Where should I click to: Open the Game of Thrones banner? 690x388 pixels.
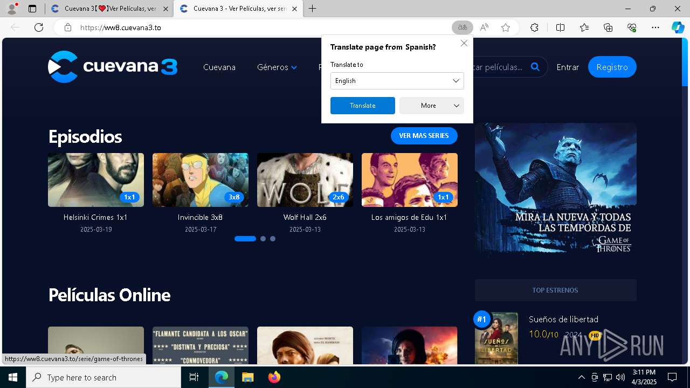point(556,190)
